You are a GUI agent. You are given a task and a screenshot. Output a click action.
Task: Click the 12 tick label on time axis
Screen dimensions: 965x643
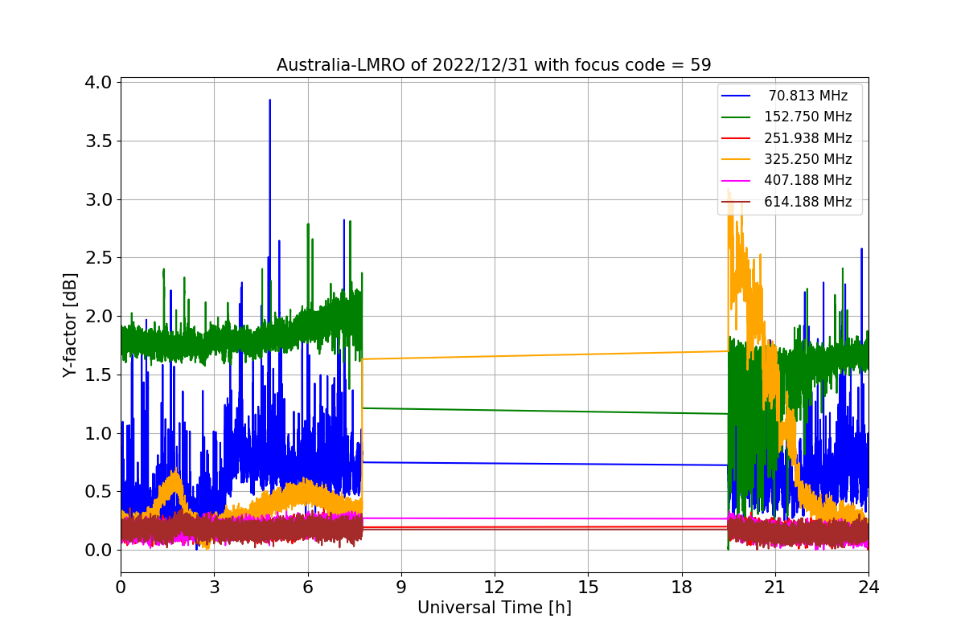[495, 588]
